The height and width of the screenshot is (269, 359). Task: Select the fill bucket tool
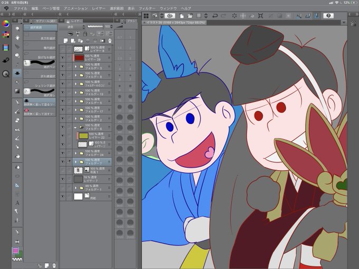tap(17, 157)
